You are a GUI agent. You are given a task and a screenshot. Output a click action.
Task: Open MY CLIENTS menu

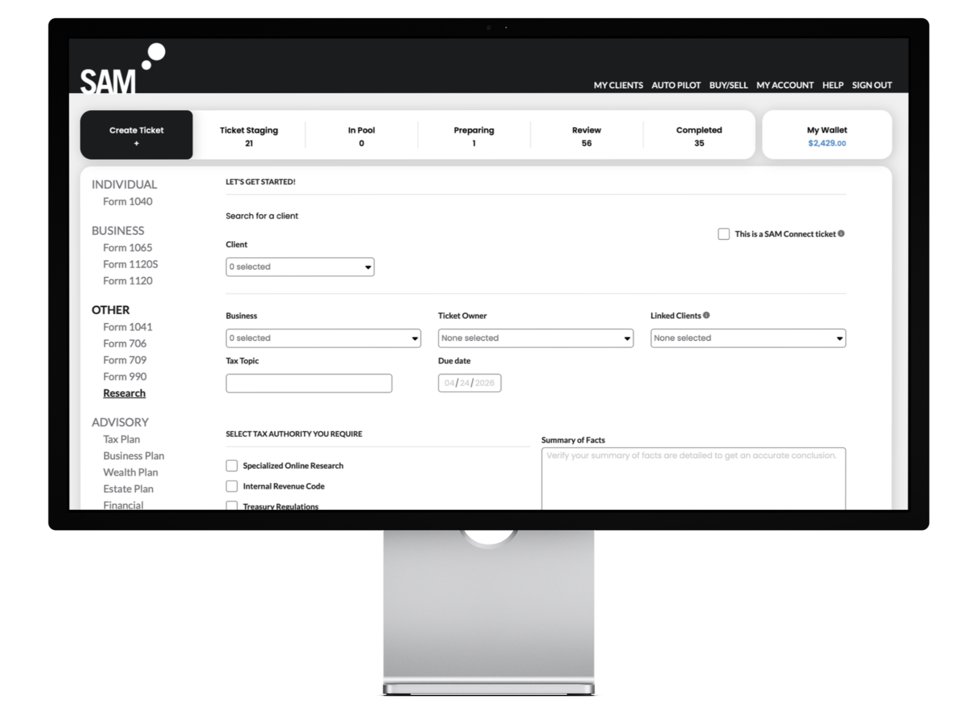pyautogui.click(x=618, y=85)
